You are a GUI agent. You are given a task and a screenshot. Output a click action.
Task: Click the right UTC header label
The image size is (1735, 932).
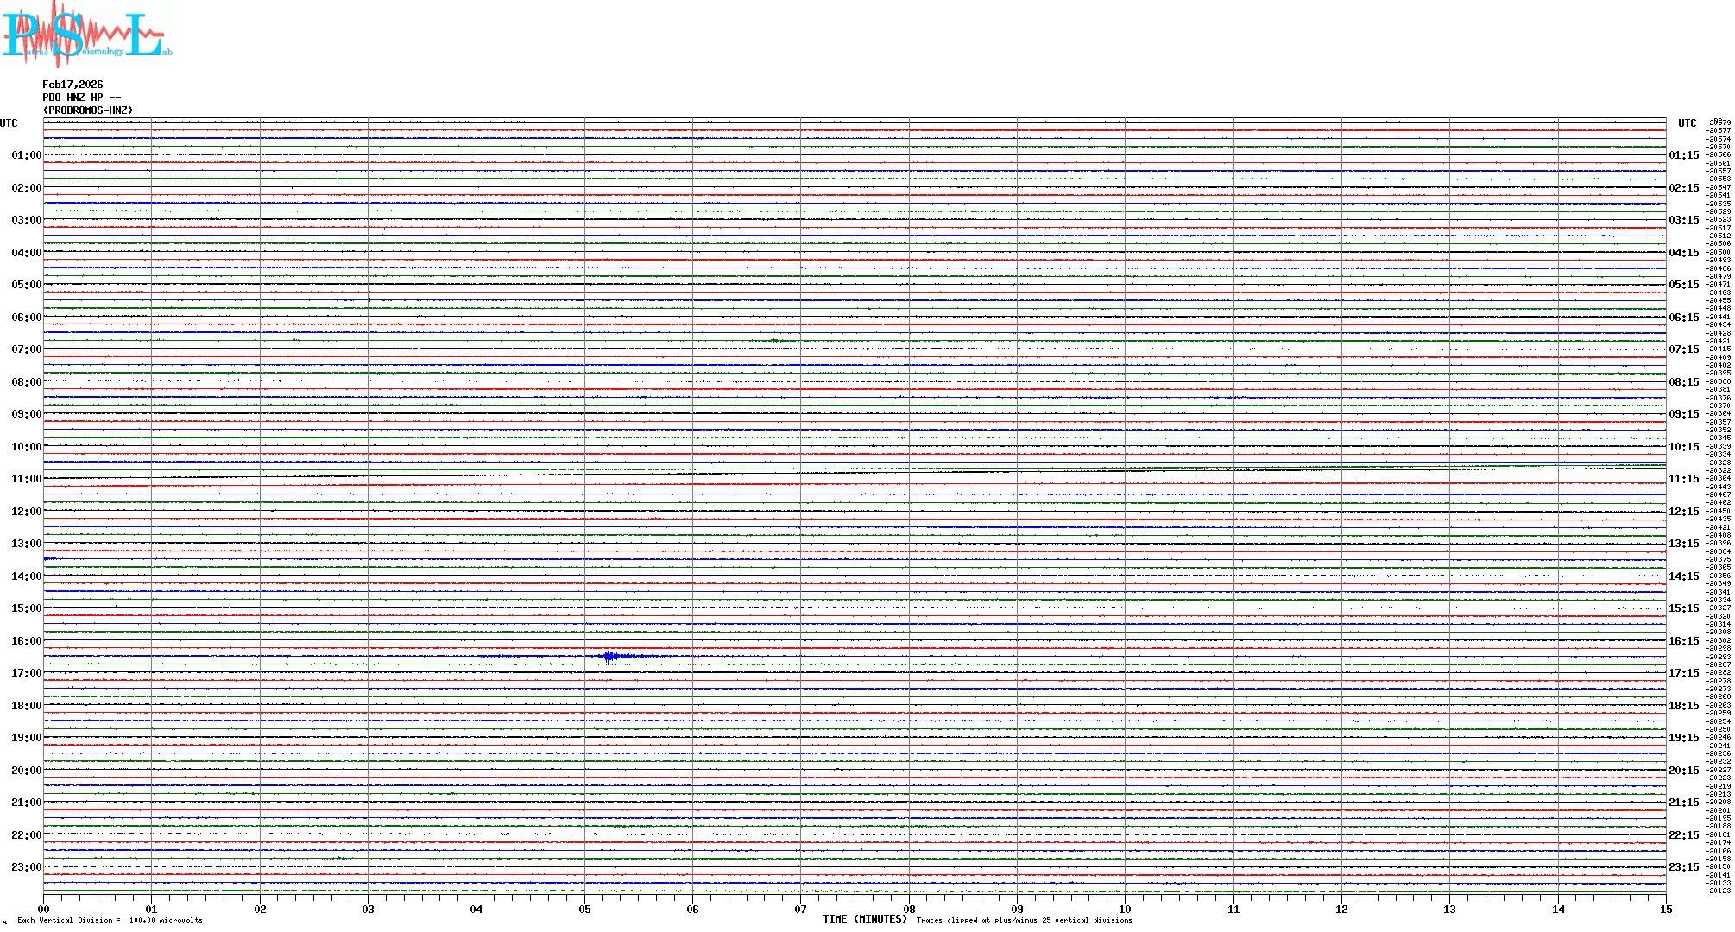click(x=1687, y=123)
